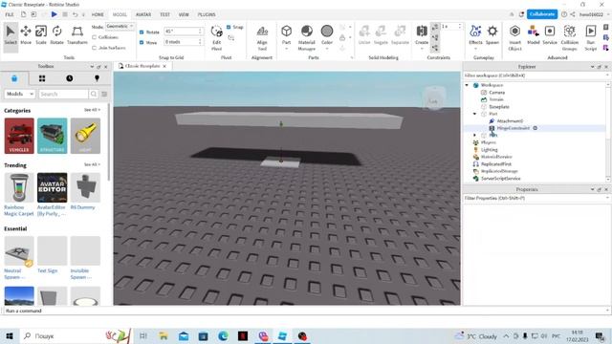
Task: Click See All next to Categories
Action: coord(92,110)
